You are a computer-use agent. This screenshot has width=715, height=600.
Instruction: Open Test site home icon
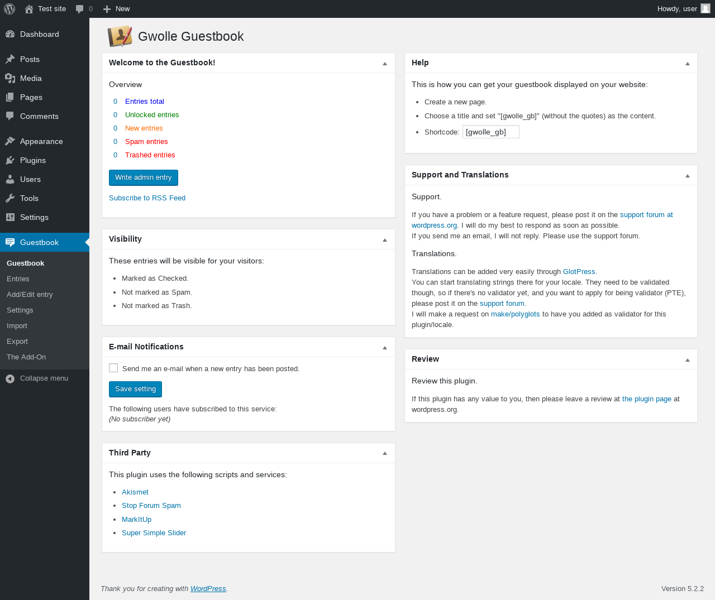point(29,9)
